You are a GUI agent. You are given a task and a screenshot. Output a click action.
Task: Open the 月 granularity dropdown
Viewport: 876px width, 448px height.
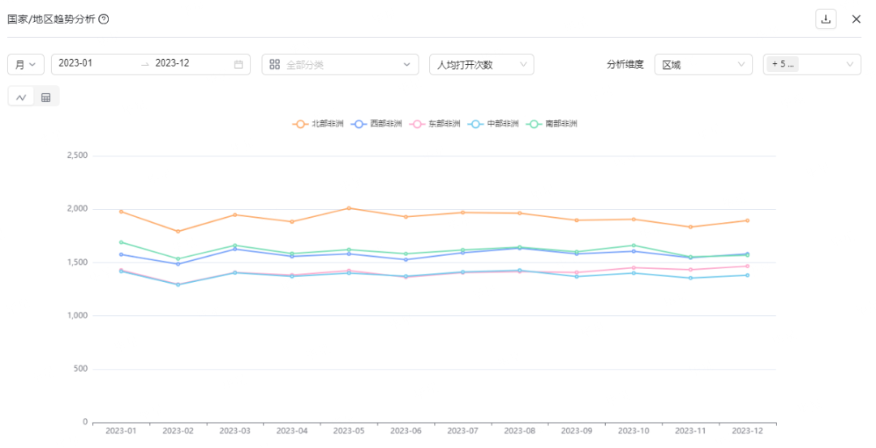coord(26,65)
